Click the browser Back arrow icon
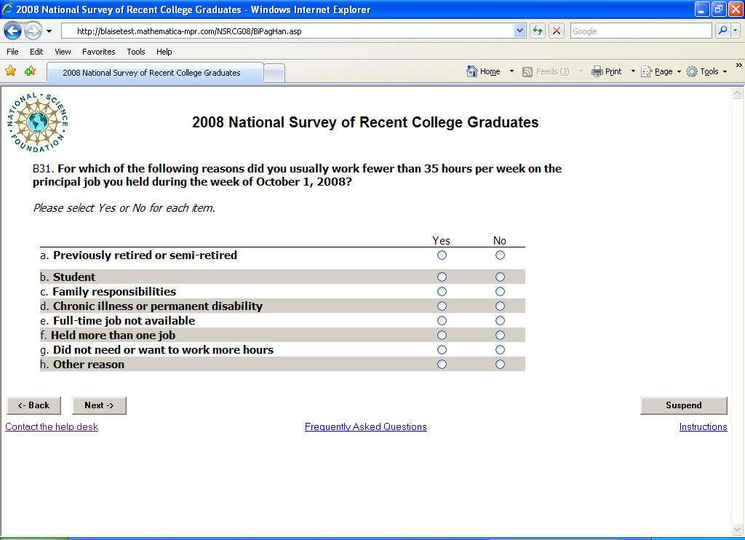The width and height of the screenshot is (745, 540). tap(13, 31)
